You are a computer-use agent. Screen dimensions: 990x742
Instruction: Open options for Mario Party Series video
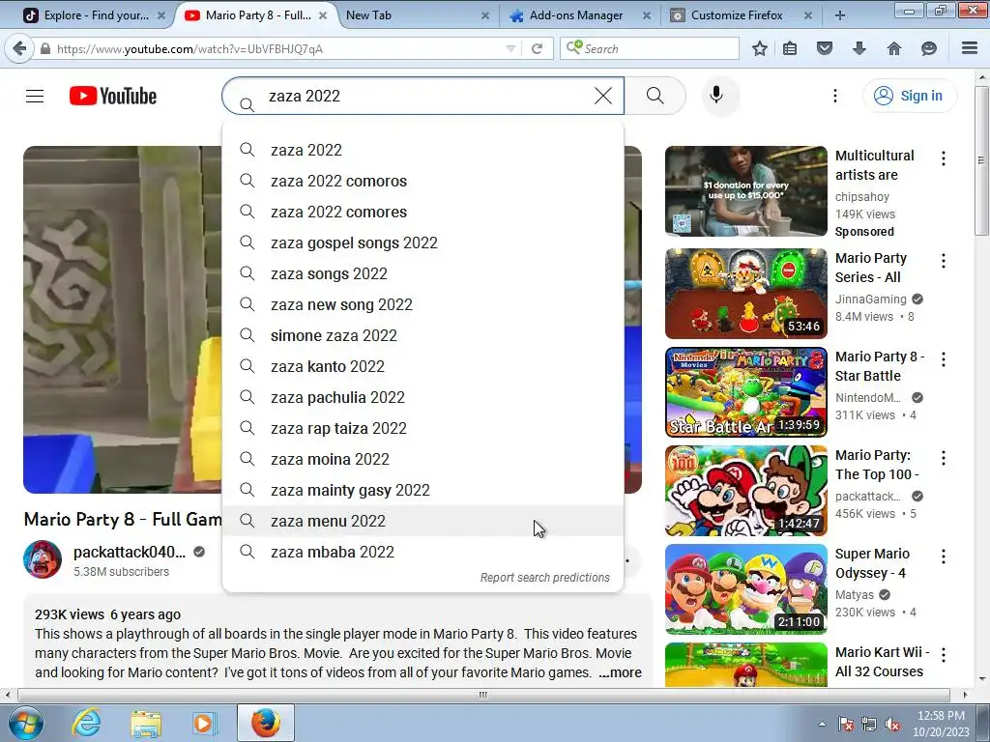point(944,261)
